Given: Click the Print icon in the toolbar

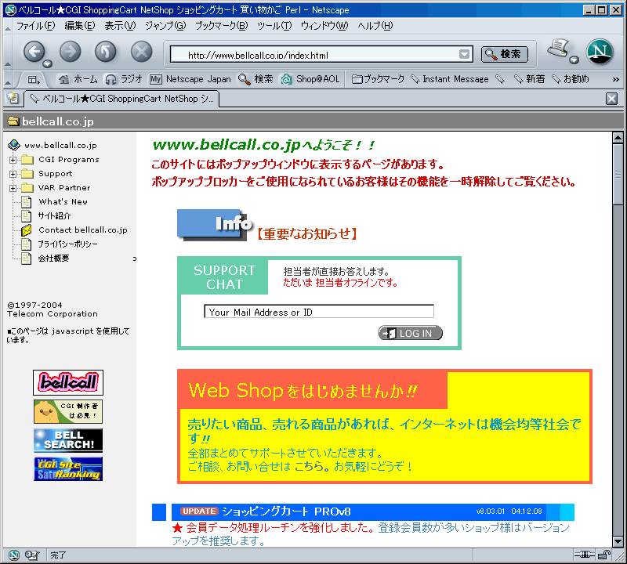Looking at the screenshot, I should coord(559,49).
